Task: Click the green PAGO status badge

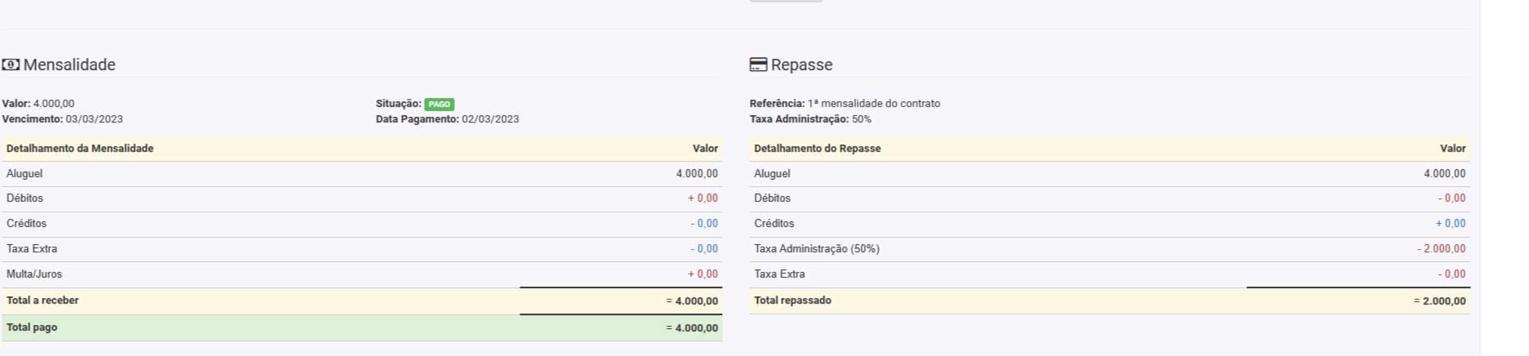Action: point(439,104)
